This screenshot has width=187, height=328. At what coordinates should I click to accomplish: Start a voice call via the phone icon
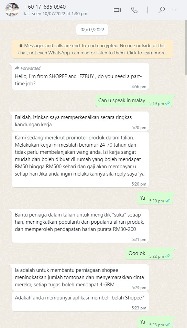(x=134, y=10)
